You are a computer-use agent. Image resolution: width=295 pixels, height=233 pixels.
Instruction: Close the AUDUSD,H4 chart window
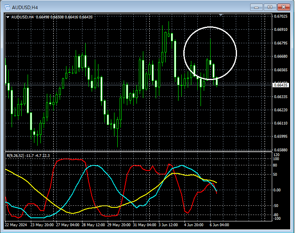pos(284,7)
